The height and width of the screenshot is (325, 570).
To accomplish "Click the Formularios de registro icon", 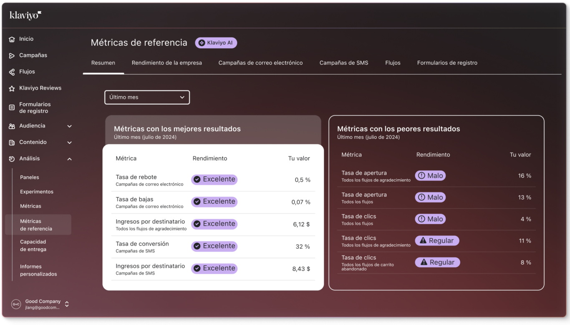I will coord(12,107).
